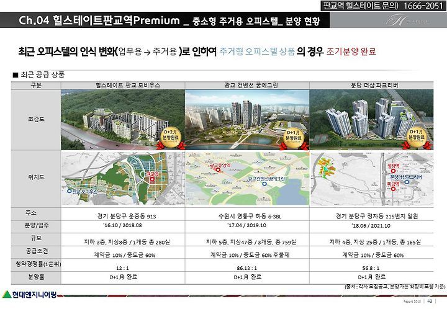
Task: Click the phone number 1666-2051 banner
Action: 383,6
